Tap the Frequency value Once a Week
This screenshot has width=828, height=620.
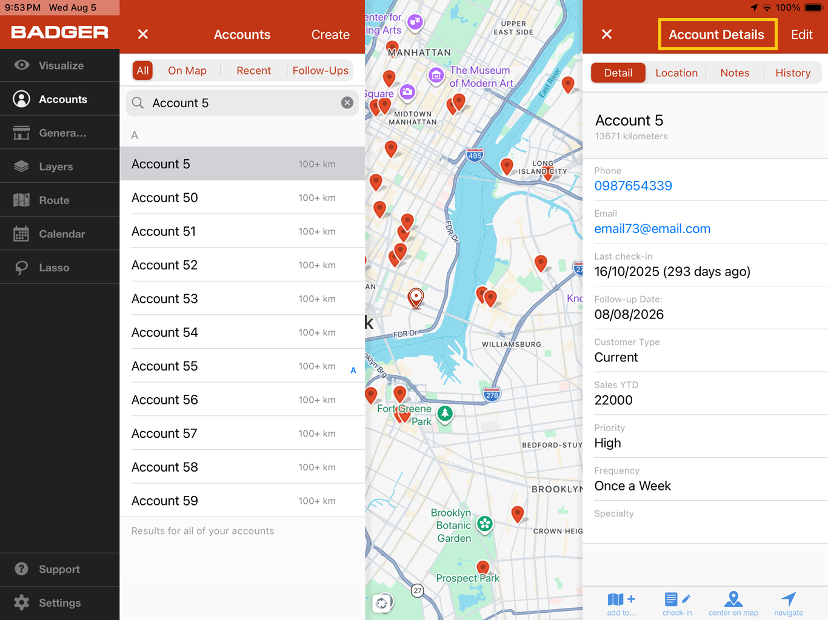632,486
